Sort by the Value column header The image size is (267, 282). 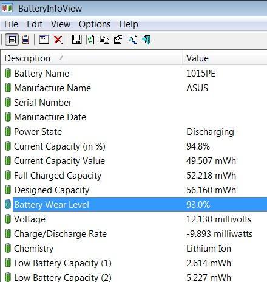pos(225,58)
